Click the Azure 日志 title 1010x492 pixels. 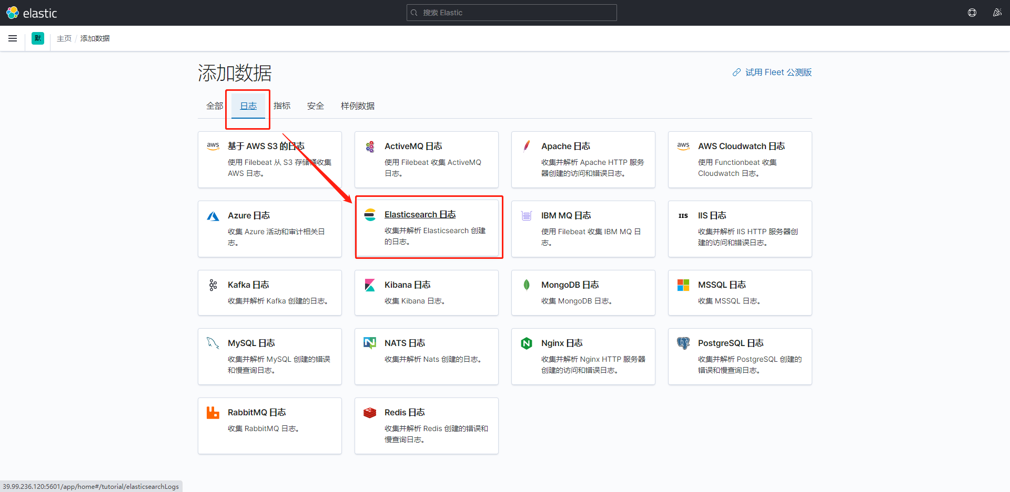point(249,215)
